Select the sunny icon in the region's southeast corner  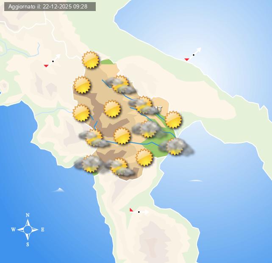144,157
